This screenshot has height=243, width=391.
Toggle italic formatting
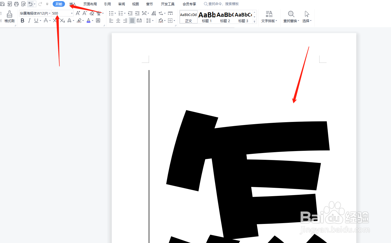[29, 20]
